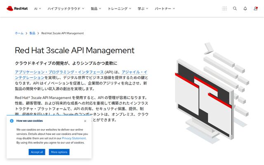Click the Accept all button
This screenshot has width=264, height=165.
(37, 152)
